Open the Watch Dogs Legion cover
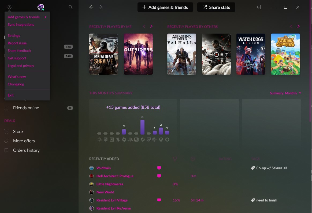The height and width of the screenshot is (213, 312). (x=251, y=54)
